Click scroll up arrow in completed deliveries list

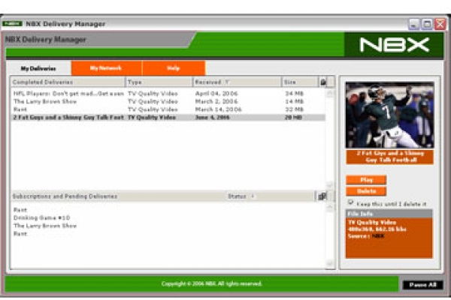pyautogui.click(x=330, y=93)
